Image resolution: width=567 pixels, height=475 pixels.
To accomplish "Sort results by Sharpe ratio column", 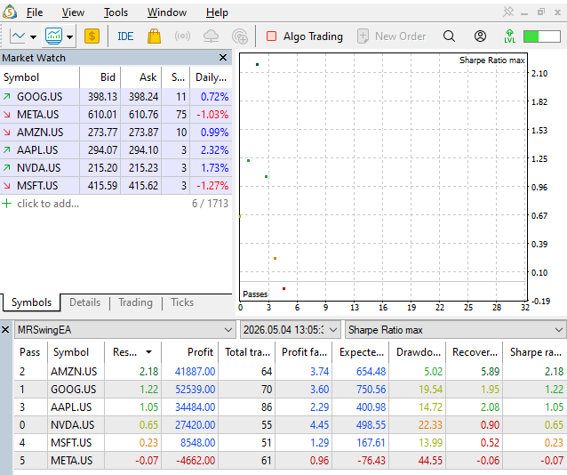I will (535, 352).
